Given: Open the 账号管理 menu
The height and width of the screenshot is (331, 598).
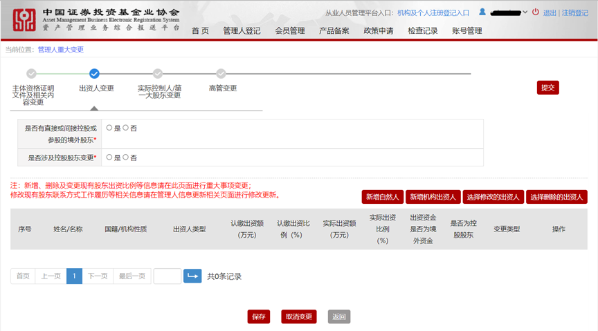Looking at the screenshot, I should click(x=466, y=31).
